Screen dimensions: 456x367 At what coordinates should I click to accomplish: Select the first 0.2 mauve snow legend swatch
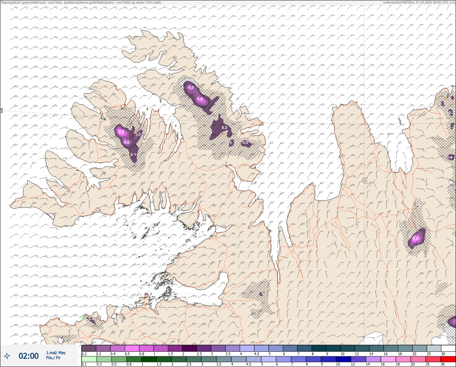point(89,348)
